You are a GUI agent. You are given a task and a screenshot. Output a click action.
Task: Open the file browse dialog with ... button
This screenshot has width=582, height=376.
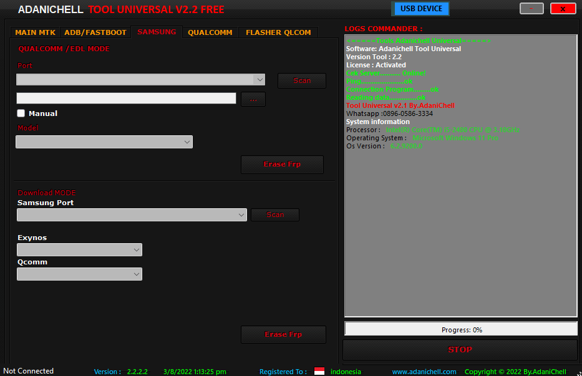[x=253, y=99]
